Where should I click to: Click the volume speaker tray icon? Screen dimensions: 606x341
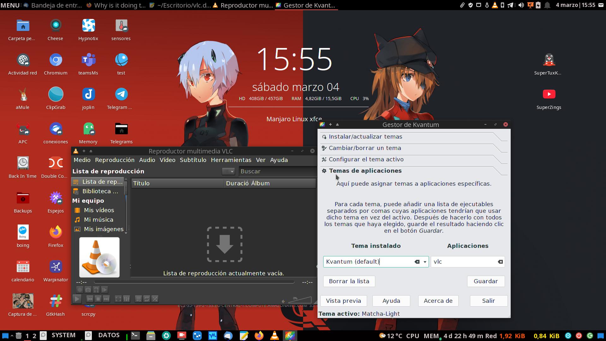[x=521, y=5]
